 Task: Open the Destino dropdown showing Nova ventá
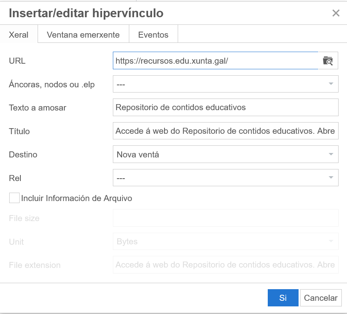[x=225, y=154]
